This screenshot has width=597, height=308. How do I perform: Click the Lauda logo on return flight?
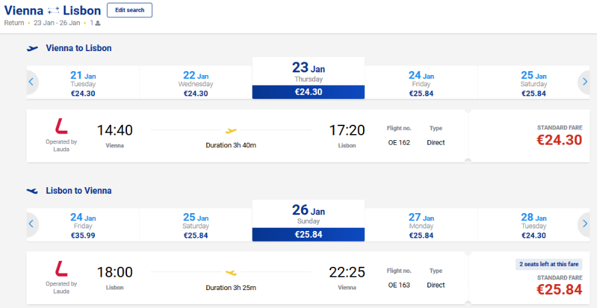click(61, 268)
